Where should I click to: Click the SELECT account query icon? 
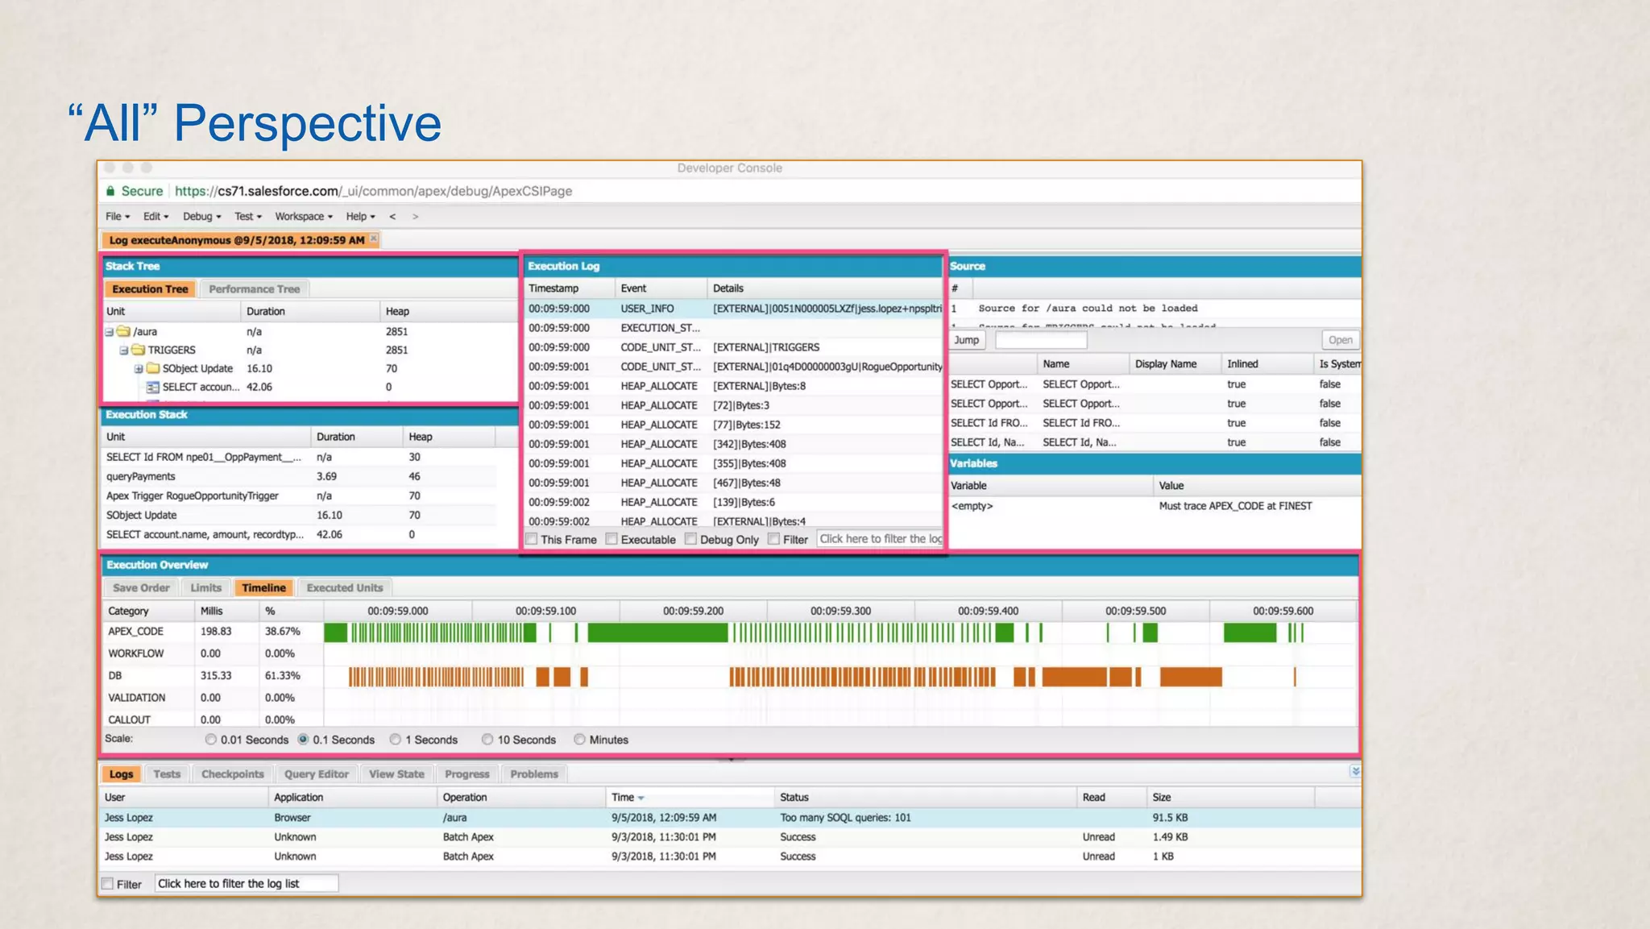153,387
